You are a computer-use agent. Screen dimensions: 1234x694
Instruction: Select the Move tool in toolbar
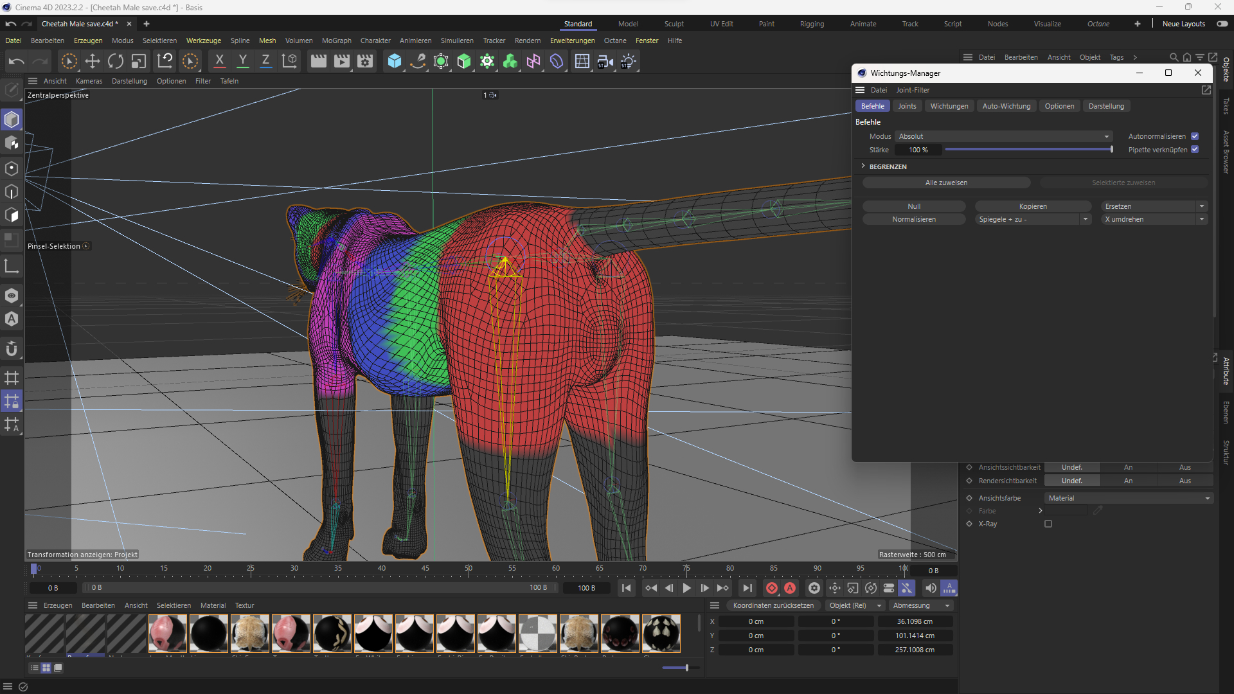point(93,61)
